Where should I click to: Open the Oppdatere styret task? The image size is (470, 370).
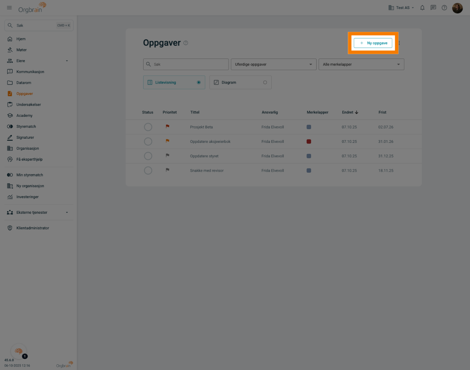coord(204,156)
